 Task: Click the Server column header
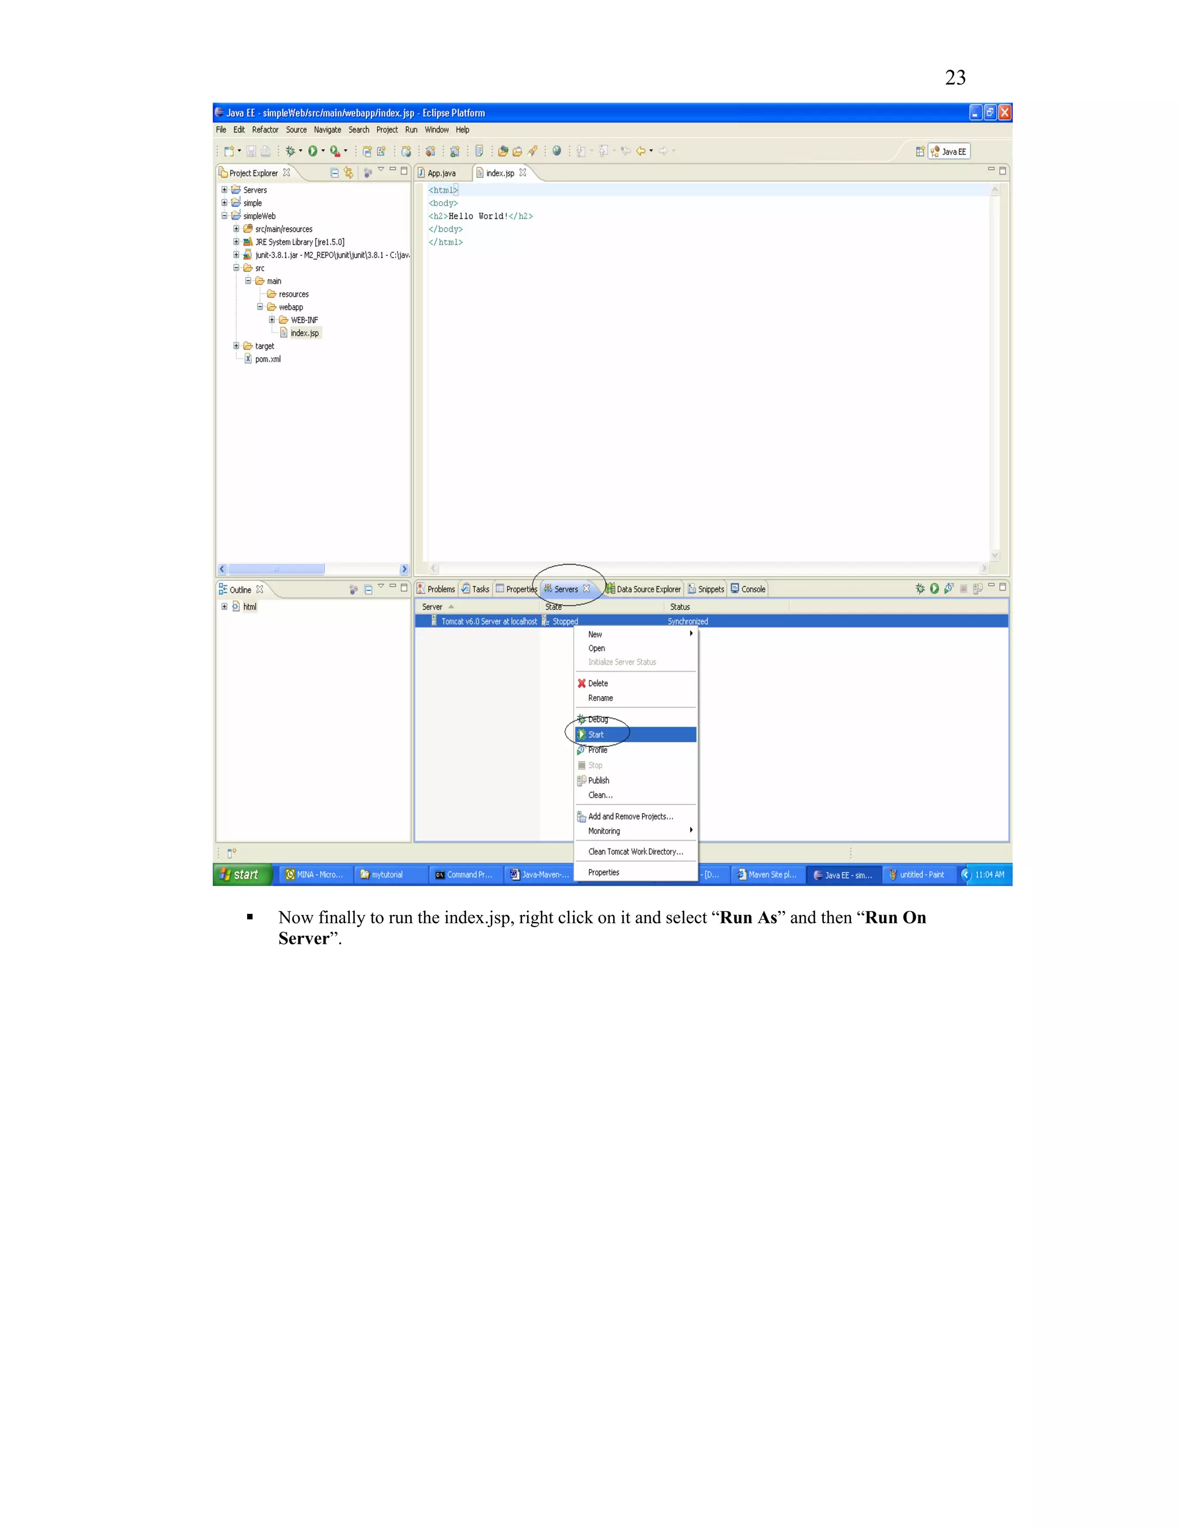479,607
